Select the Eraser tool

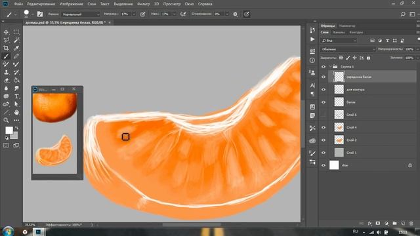click(x=6, y=80)
